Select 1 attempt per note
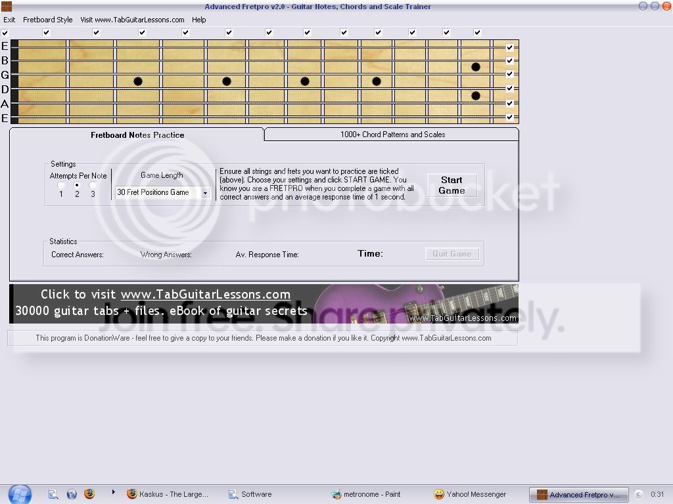 click(61, 186)
